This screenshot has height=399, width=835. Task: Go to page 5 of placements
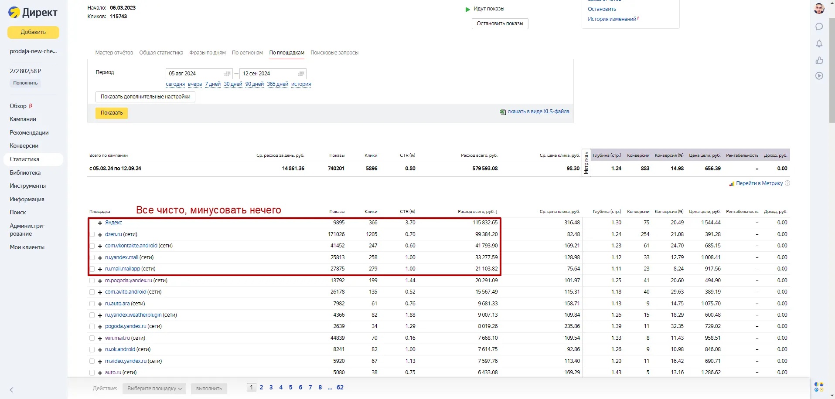(290, 387)
